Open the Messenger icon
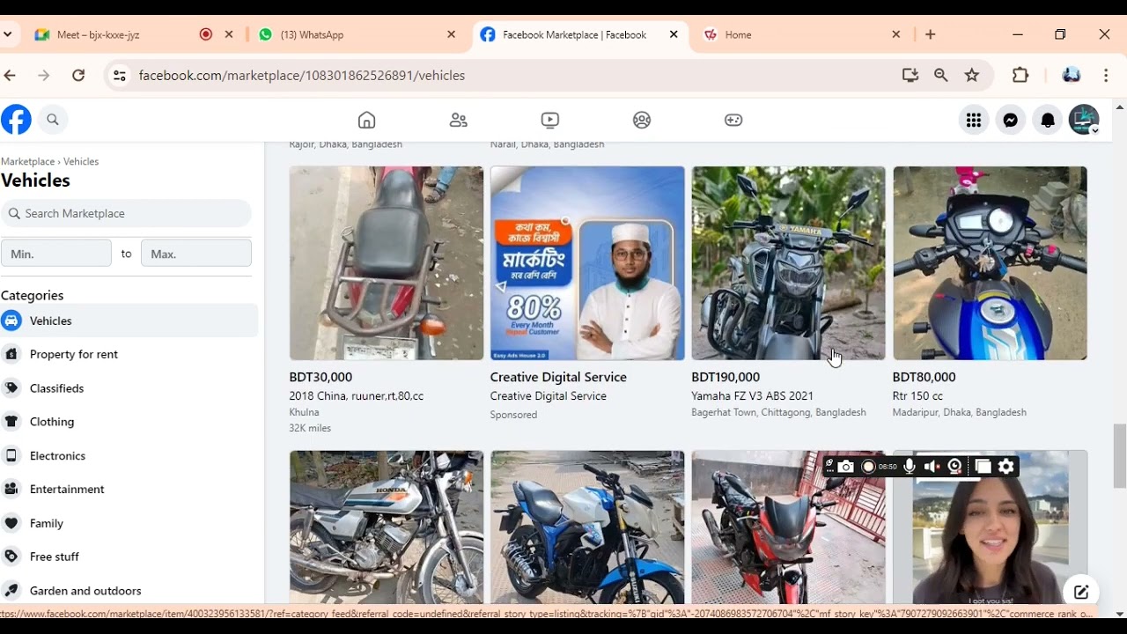This screenshot has height=634, width=1127. click(1011, 120)
